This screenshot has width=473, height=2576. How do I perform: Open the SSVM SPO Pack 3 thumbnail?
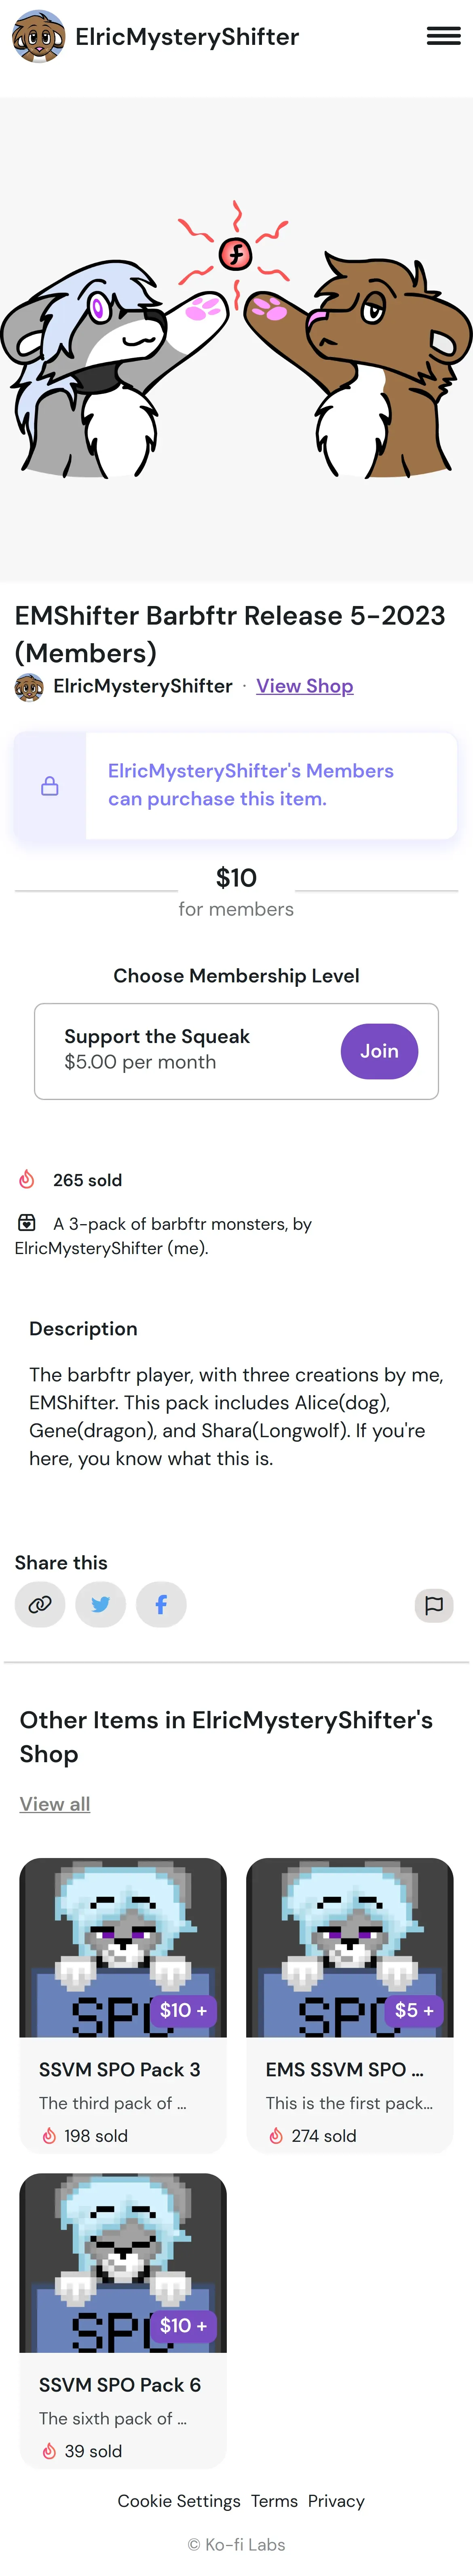point(123,1947)
